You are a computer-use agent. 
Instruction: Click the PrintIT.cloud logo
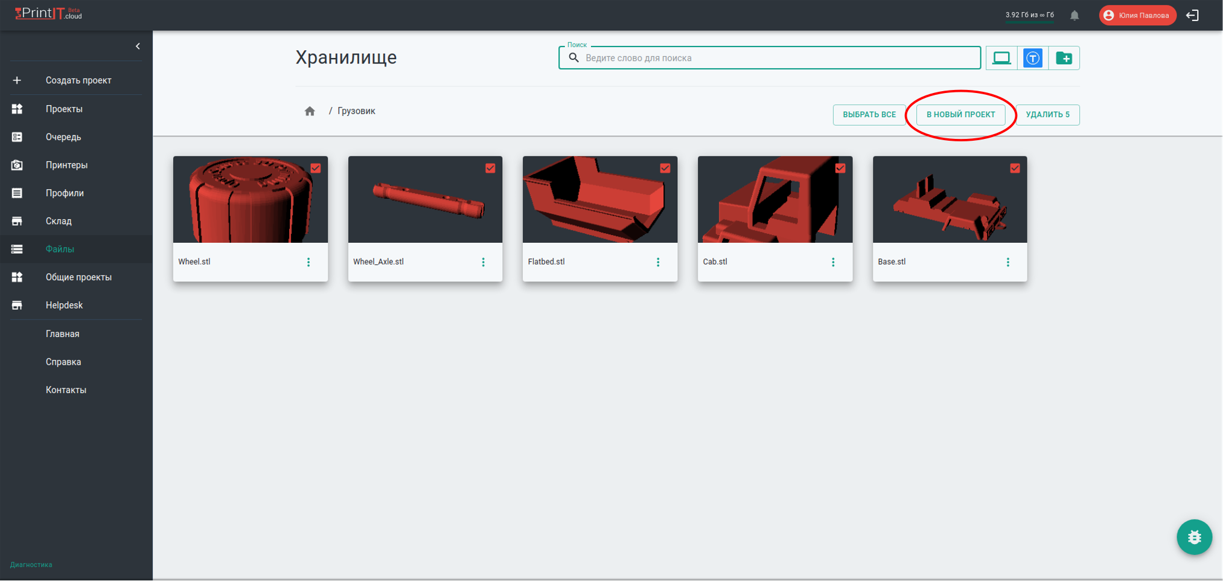pos(48,14)
